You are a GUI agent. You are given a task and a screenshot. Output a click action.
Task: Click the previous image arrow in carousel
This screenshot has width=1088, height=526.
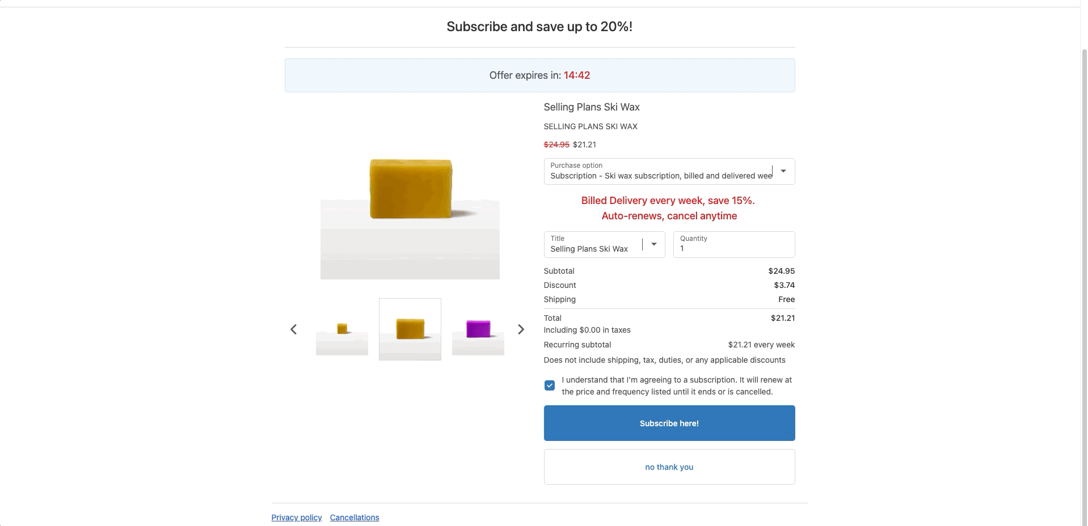(x=293, y=329)
